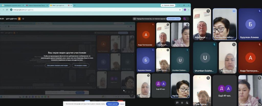Screen dimensions: 262x106
Task: Select Бурулкан Алиева tile in Meet grid
Action: click(146, 60)
